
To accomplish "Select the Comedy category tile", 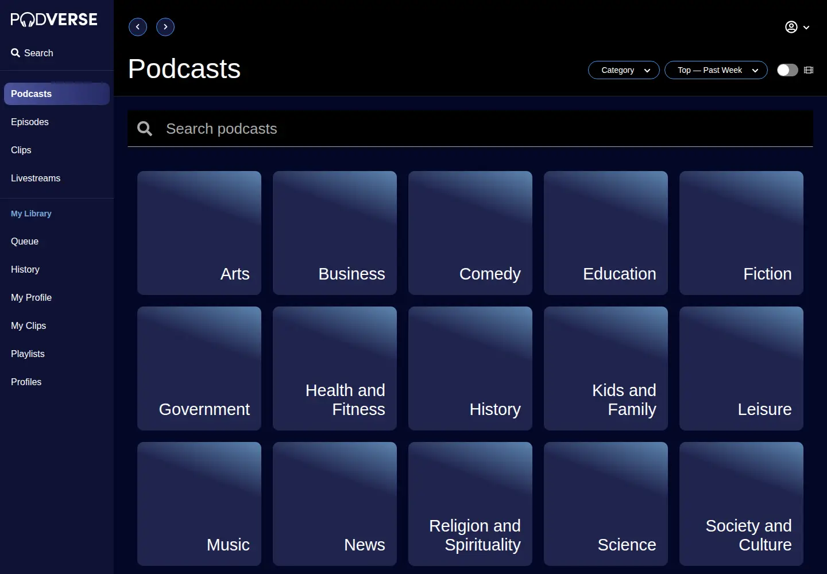I will [470, 233].
